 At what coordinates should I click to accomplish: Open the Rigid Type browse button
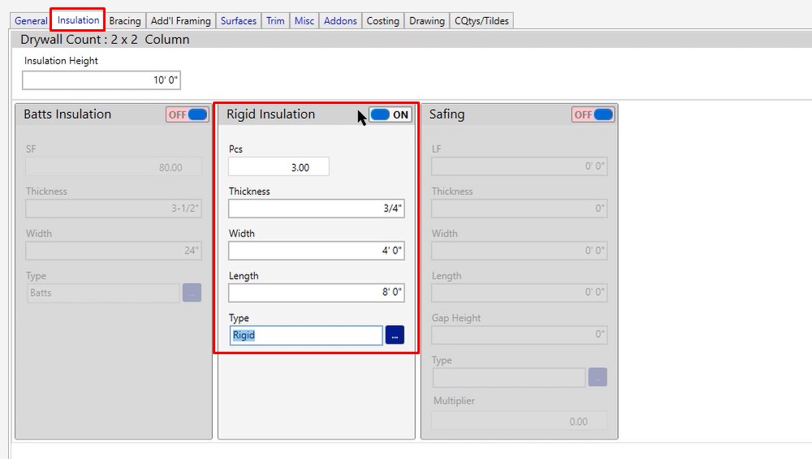(395, 336)
